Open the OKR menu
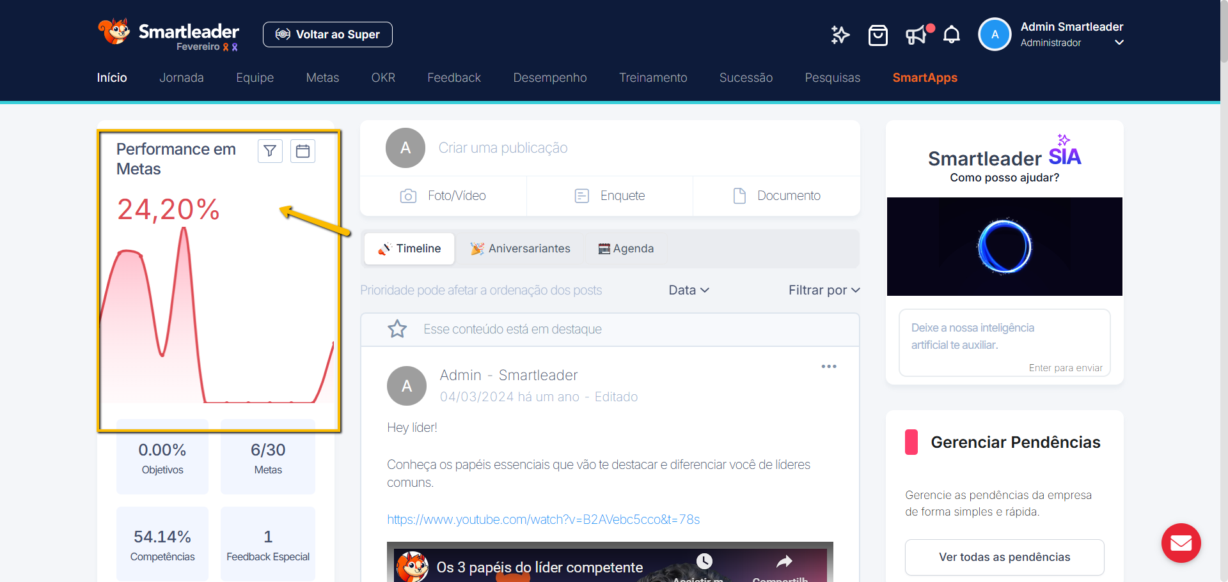Screen dimensions: 1228x582 click(x=383, y=78)
